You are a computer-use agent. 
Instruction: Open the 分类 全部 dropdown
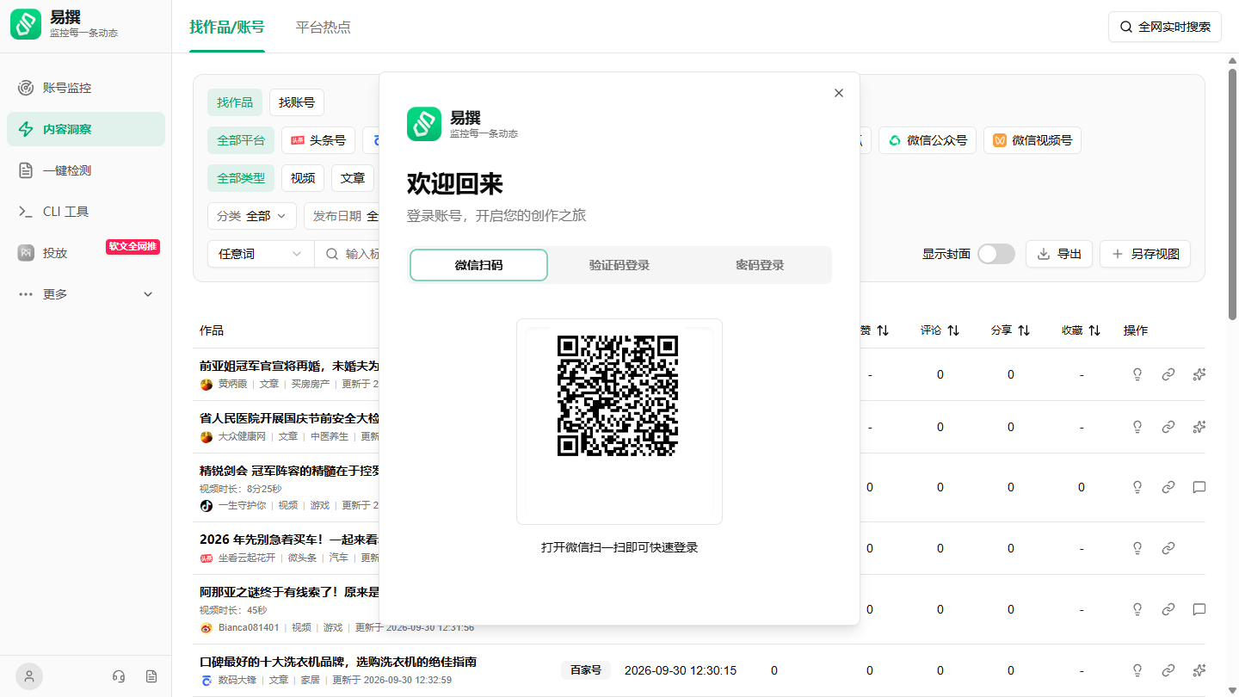(x=252, y=216)
